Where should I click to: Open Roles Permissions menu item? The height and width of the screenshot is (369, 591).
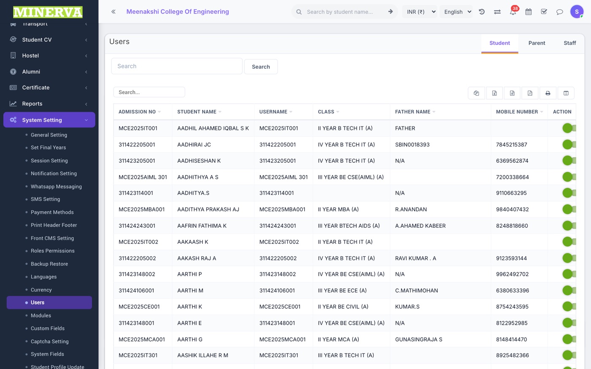pos(53,251)
